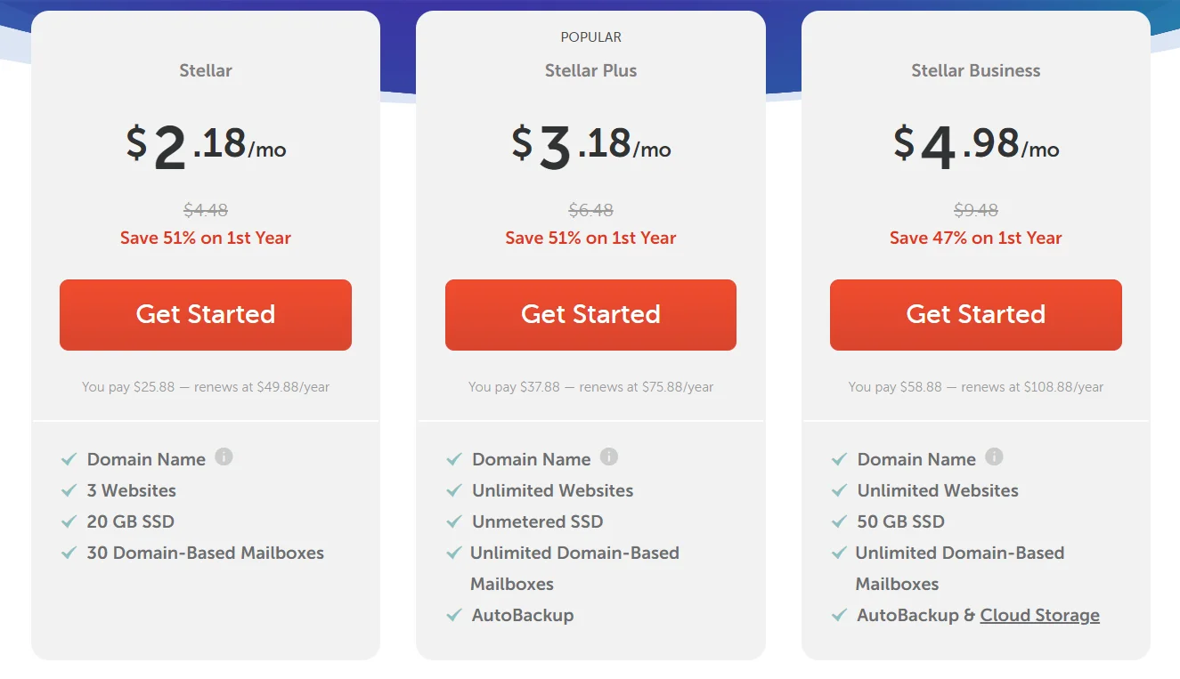The height and width of the screenshot is (679, 1180).
Task: Click '30 Domain-Based Mailboxes' feature
Action: tap(206, 553)
